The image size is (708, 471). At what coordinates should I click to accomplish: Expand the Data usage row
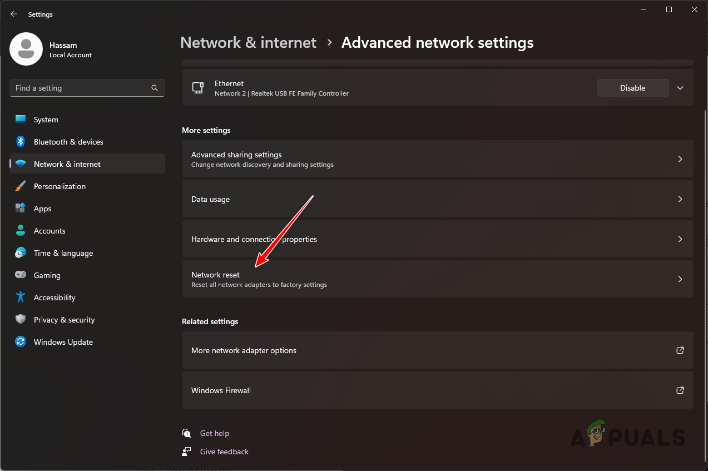680,199
